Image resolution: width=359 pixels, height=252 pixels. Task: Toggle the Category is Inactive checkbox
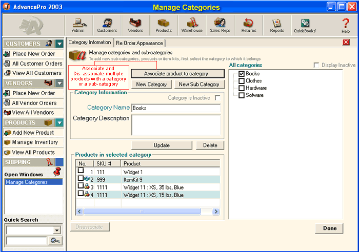click(217, 98)
